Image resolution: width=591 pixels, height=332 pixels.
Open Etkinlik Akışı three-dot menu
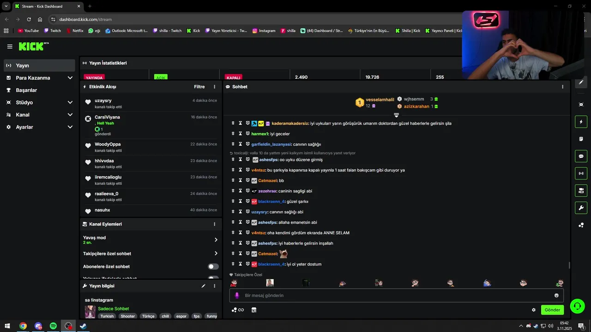tap(214, 87)
